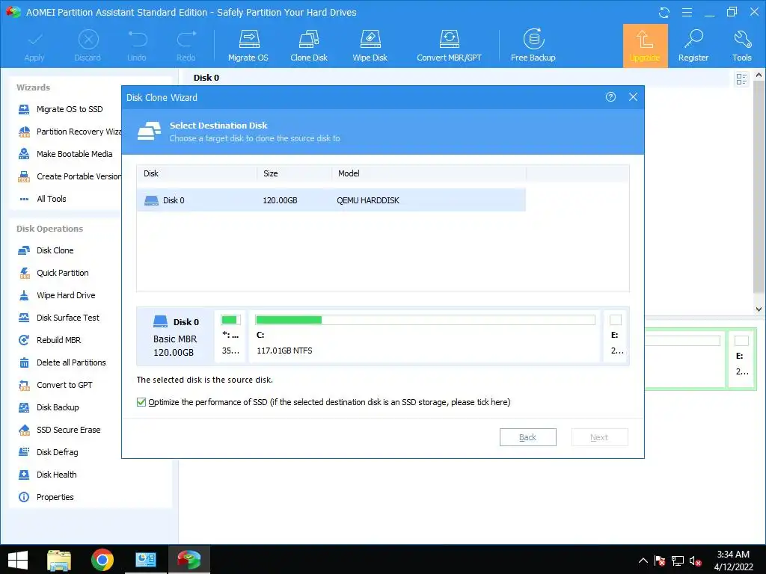Select Convert to GPT operation
The image size is (766, 574).
tap(55, 385)
